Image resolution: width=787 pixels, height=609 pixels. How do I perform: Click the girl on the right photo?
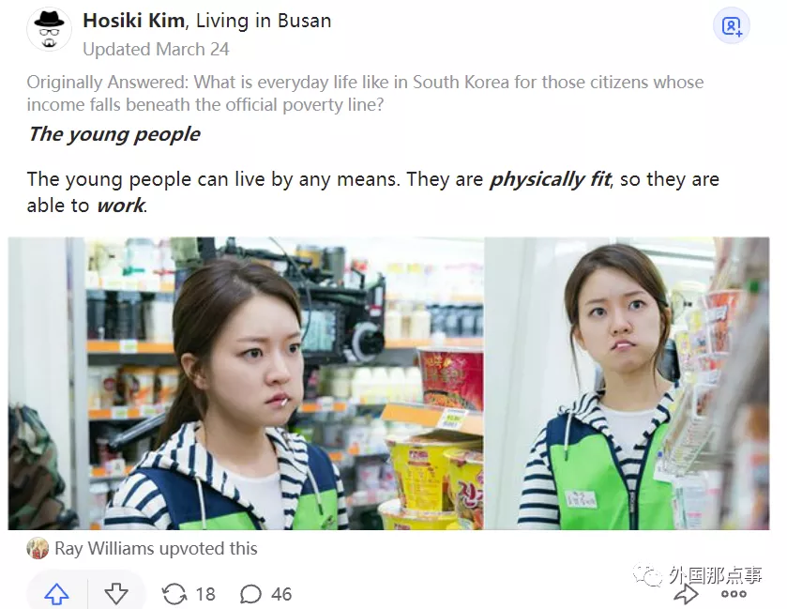(x=627, y=383)
